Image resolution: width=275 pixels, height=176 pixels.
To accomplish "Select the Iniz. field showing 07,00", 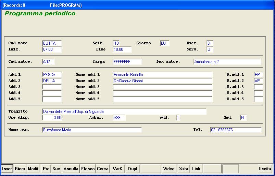I will pyautogui.click(x=52, y=49).
